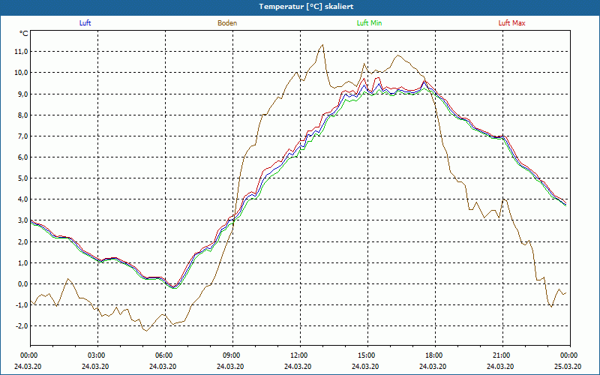Click the 09:00 time label

[x=230, y=355]
